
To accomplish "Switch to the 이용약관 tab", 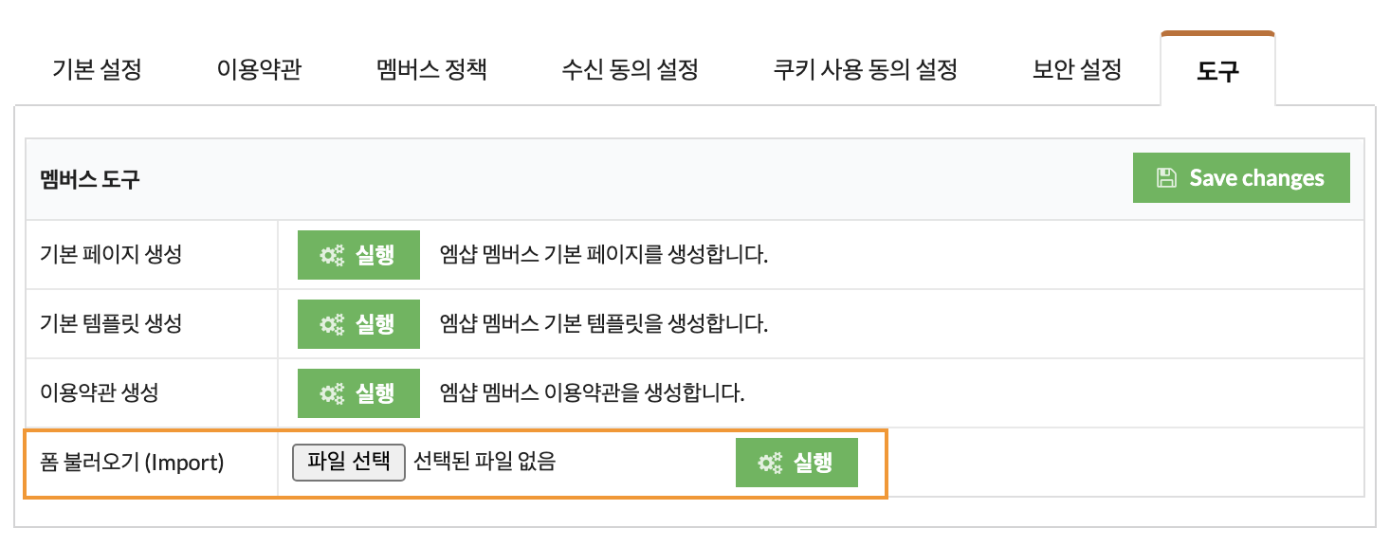I will coord(259,70).
